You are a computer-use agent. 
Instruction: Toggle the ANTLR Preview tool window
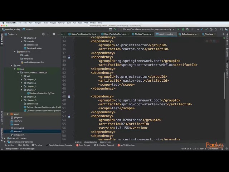pyautogui.click(x=126, y=145)
